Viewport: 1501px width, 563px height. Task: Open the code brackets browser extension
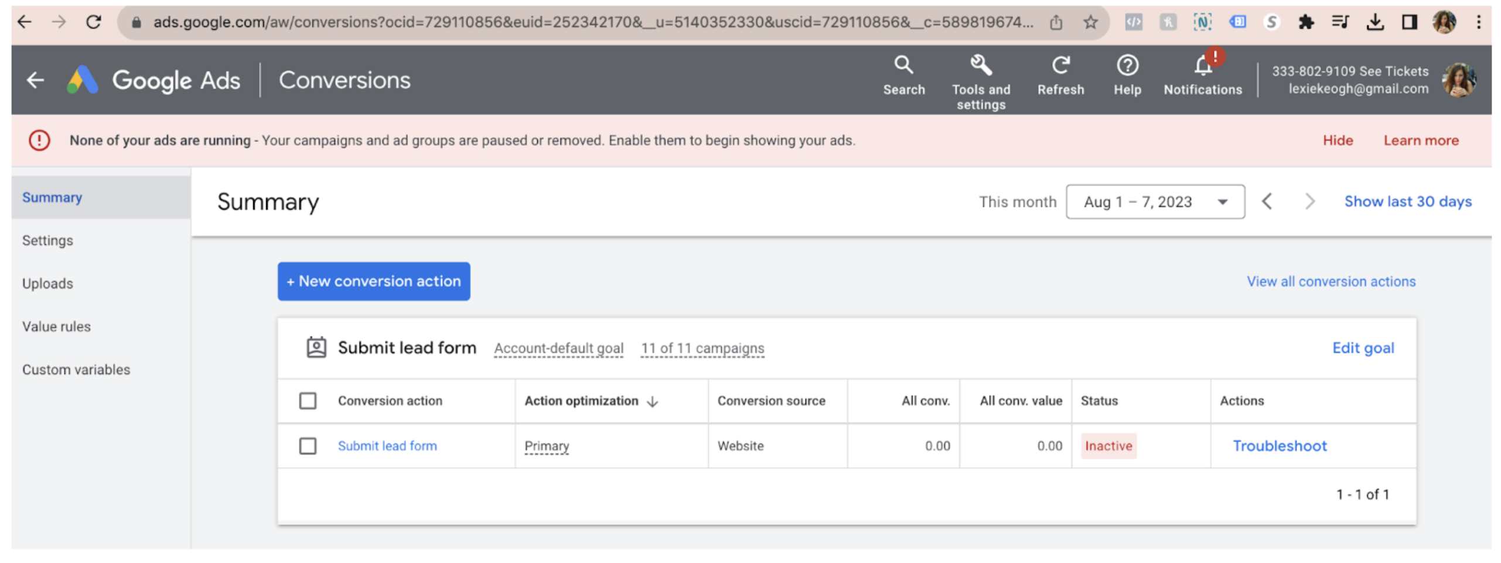1132,22
